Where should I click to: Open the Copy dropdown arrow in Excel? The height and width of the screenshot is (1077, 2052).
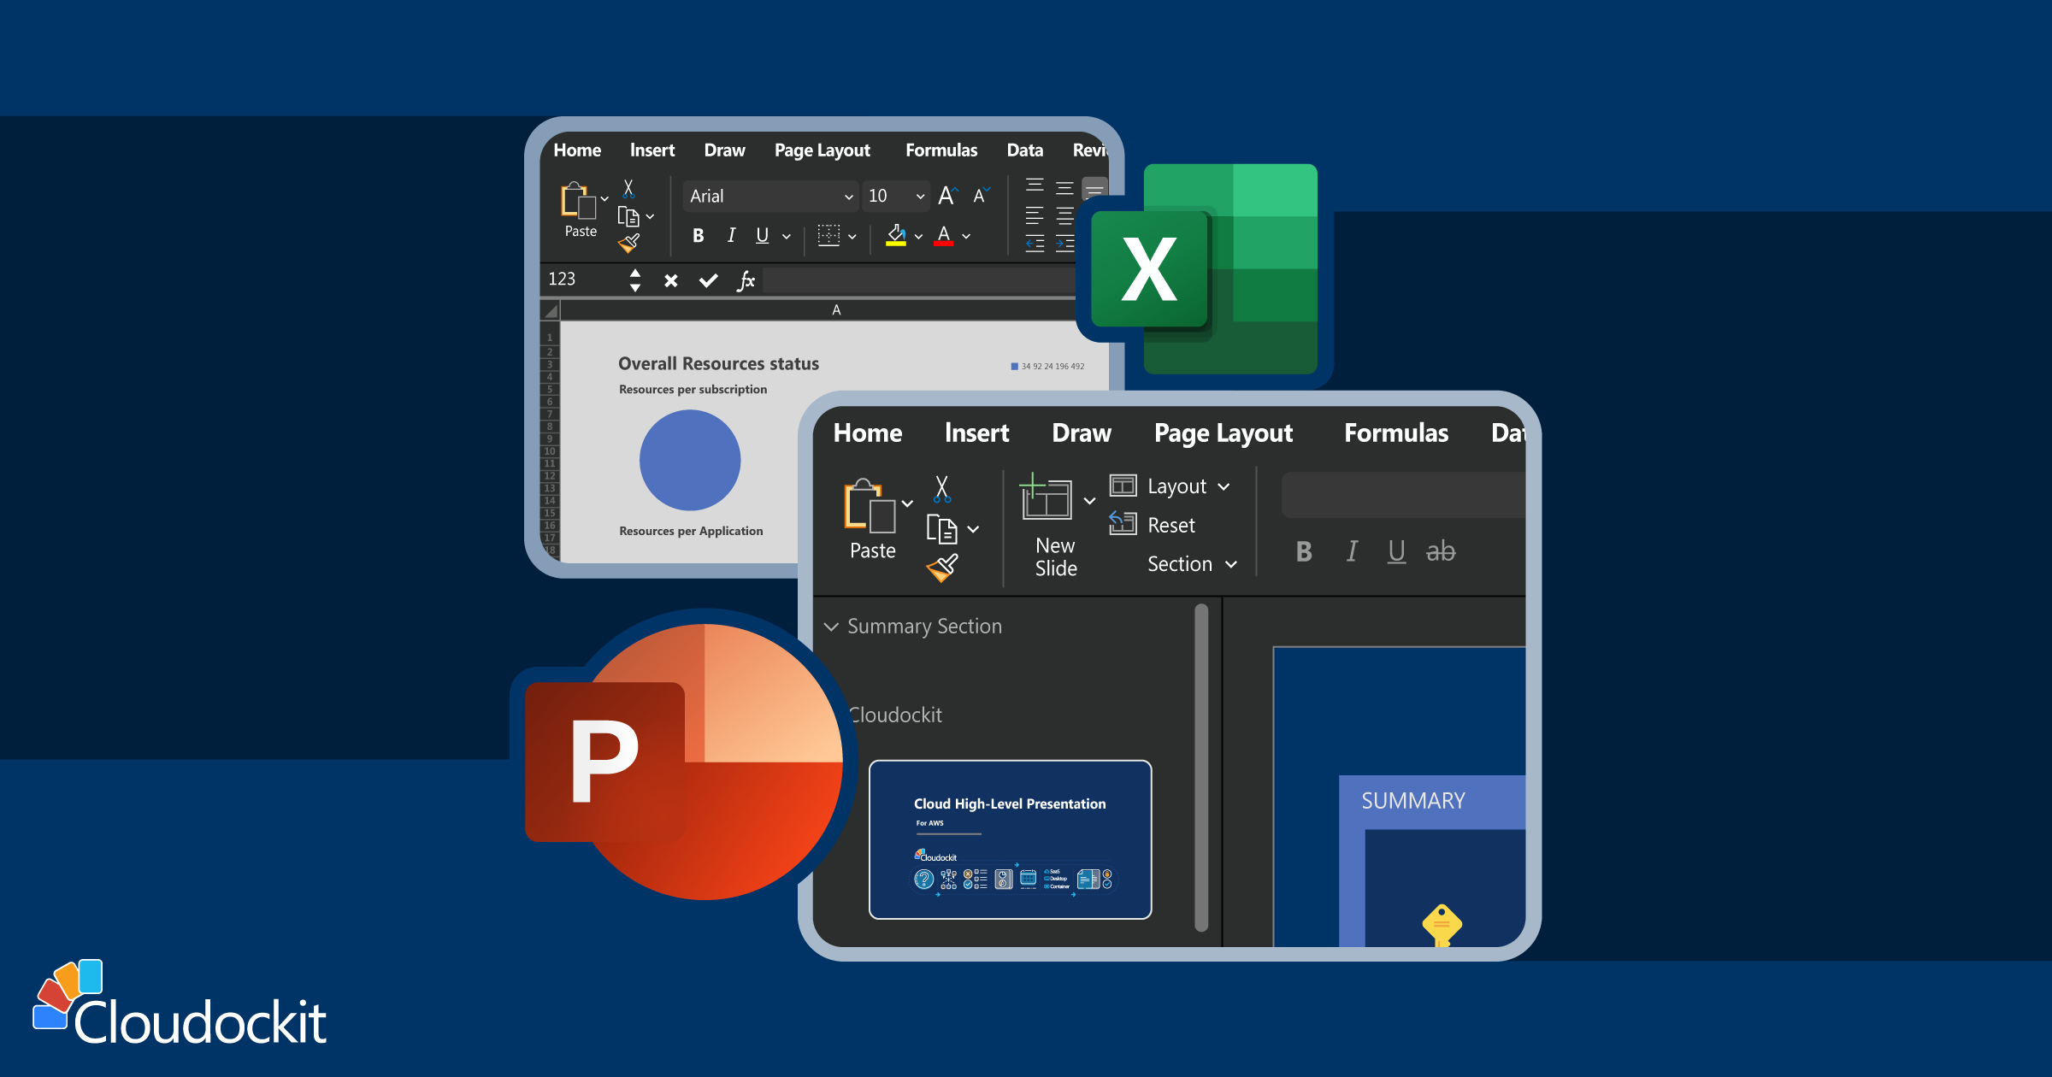click(x=650, y=217)
